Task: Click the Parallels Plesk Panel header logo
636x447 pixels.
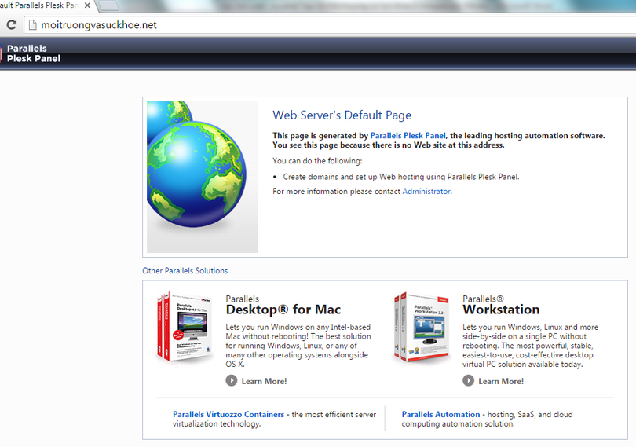Action: (x=32, y=53)
